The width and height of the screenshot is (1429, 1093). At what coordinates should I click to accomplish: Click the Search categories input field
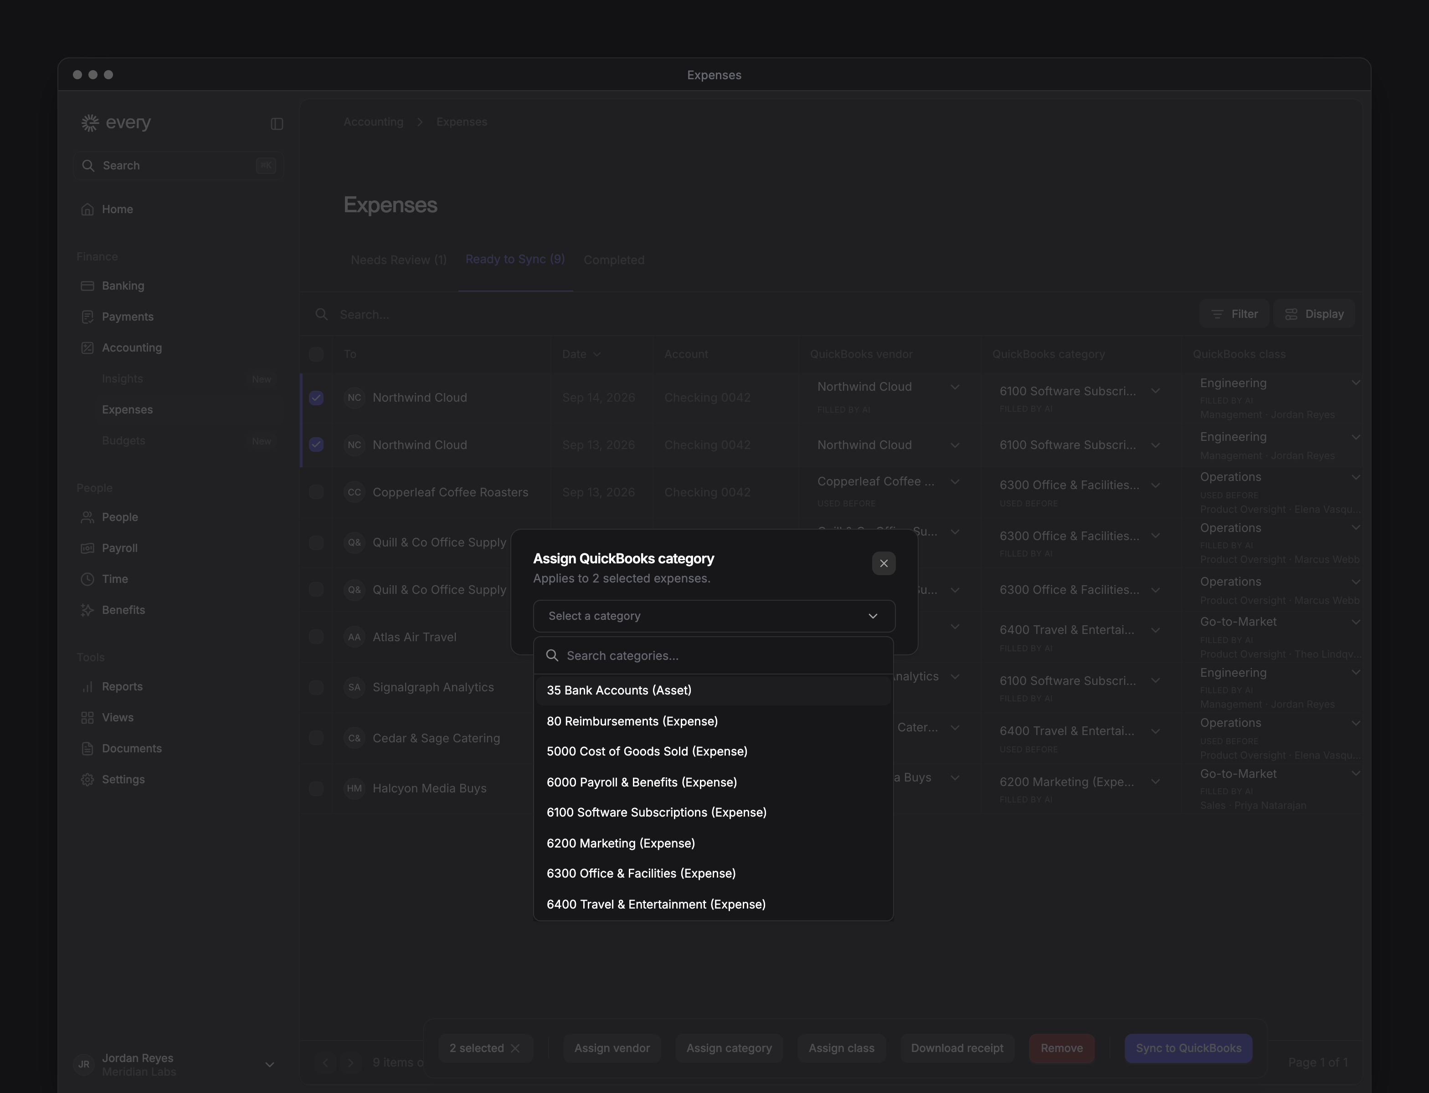click(x=714, y=655)
